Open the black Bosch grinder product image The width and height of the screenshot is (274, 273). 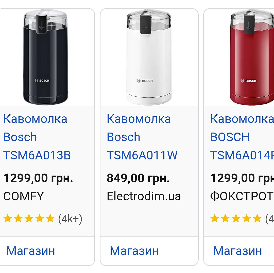[46, 57]
